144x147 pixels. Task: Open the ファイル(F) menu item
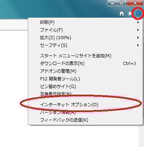86,30
